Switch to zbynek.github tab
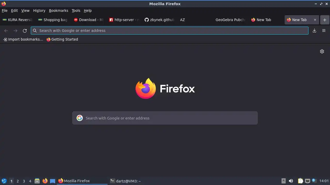This screenshot has width=330, height=185. [x=160, y=20]
